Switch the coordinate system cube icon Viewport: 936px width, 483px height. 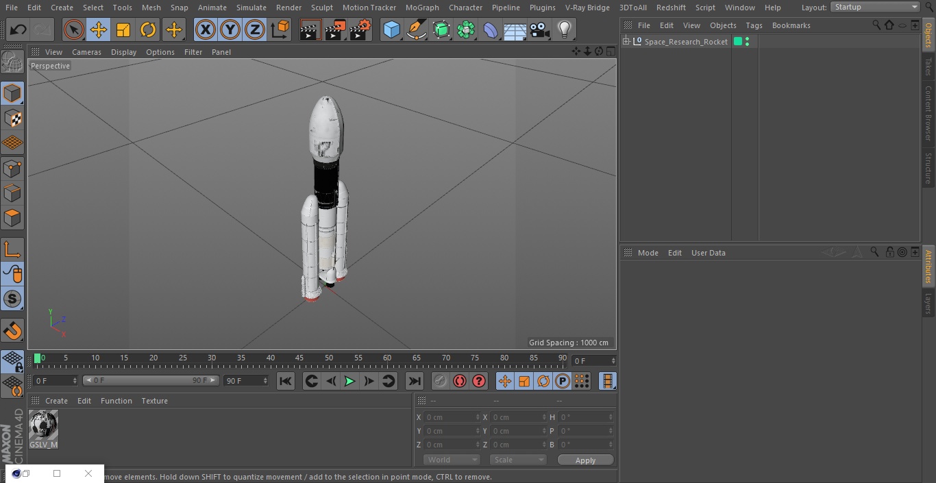[280, 29]
